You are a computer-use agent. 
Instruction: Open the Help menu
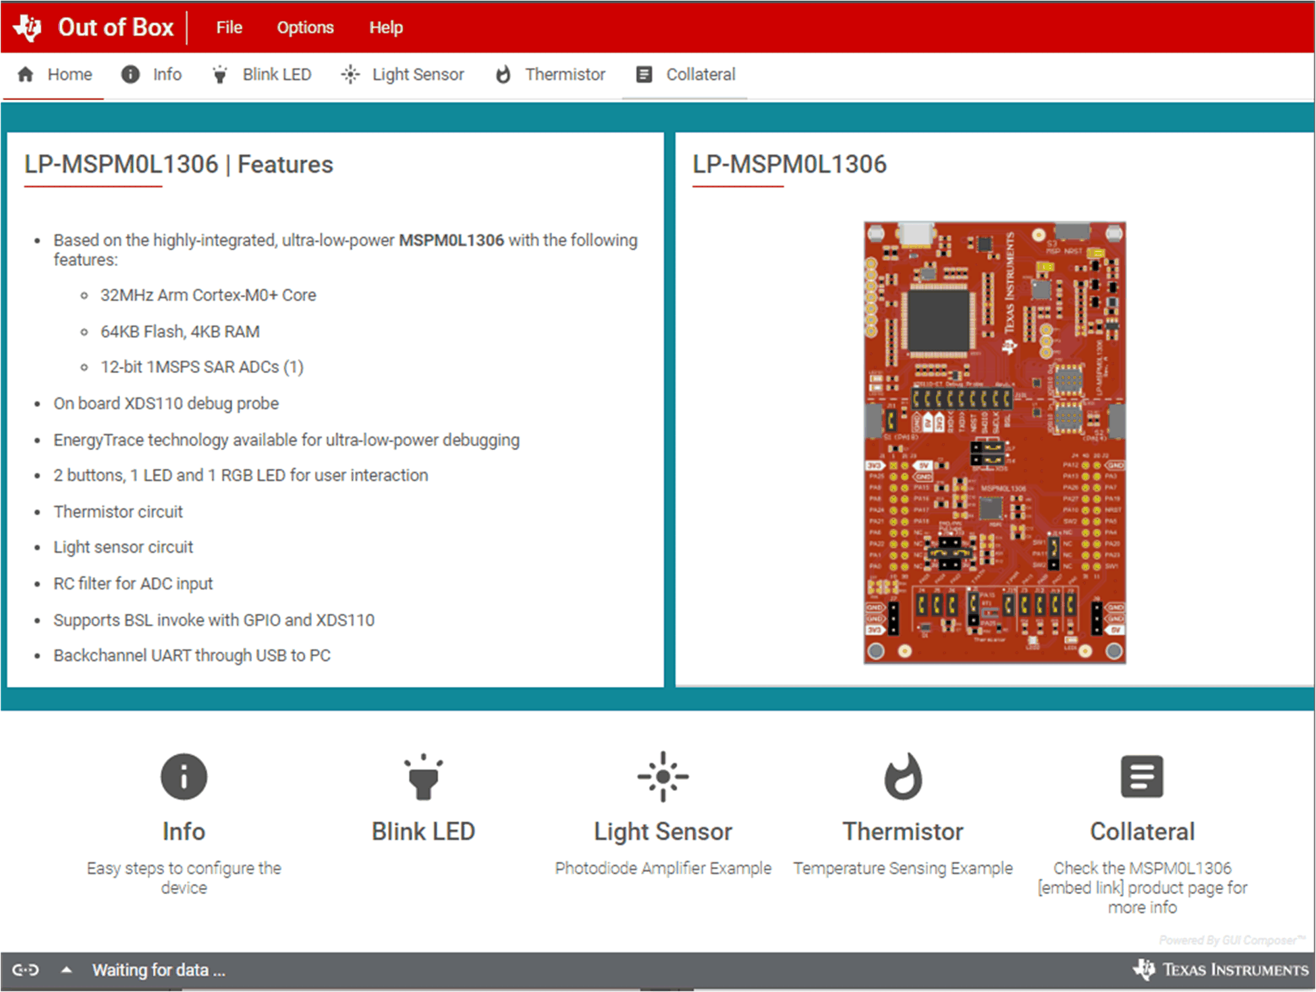coord(386,28)
